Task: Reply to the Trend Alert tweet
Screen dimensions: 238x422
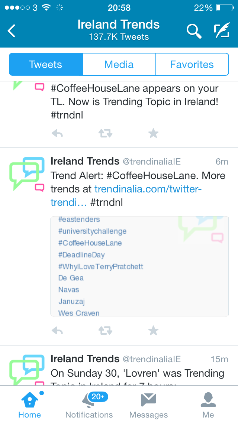Action: point(57,330)
